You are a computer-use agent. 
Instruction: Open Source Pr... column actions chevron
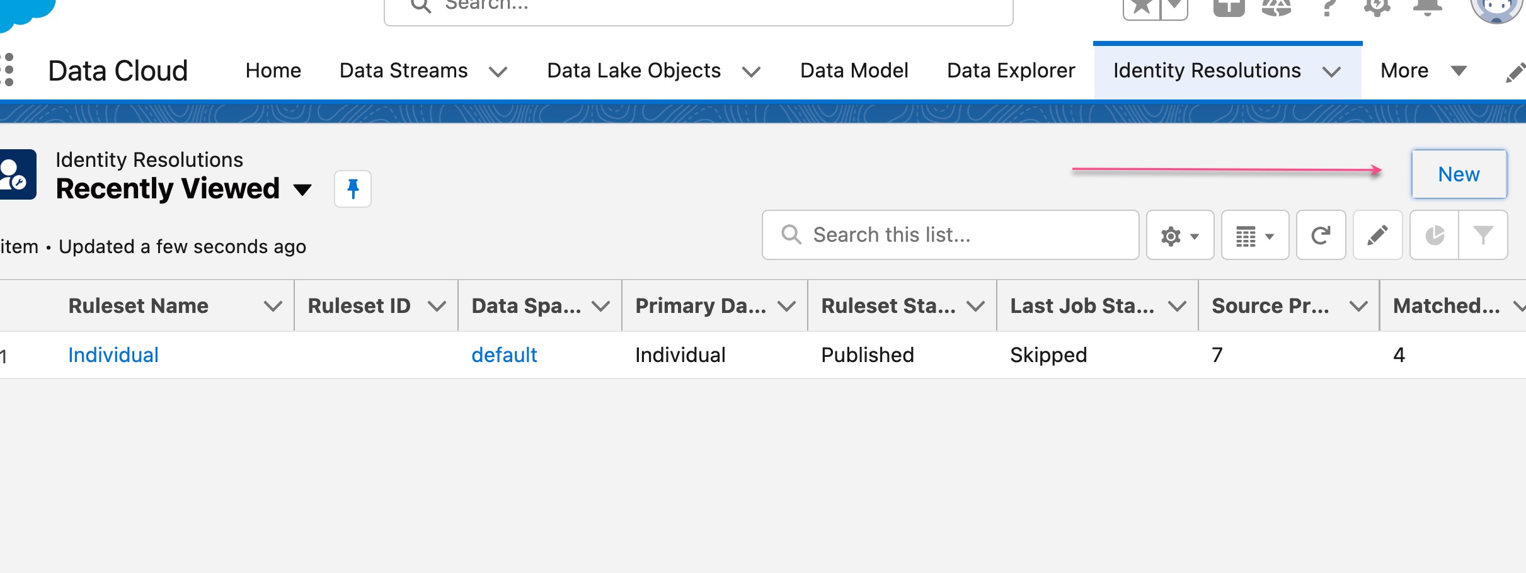point(1358,307)
